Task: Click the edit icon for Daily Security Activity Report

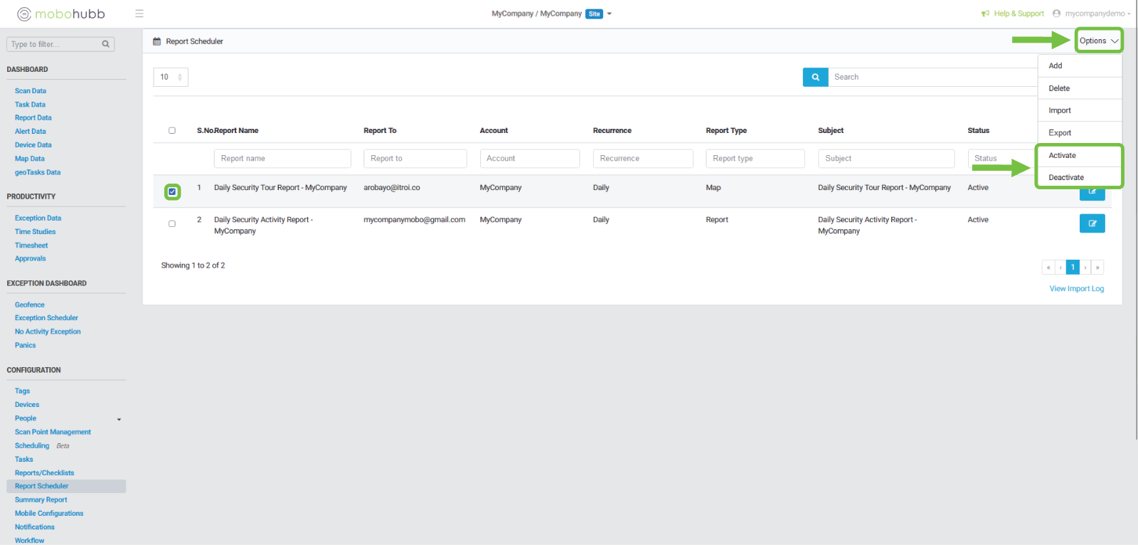Action: tap(1092, 223)
